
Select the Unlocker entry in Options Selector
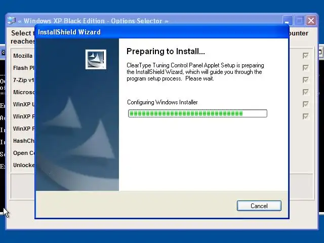(24, 165)
